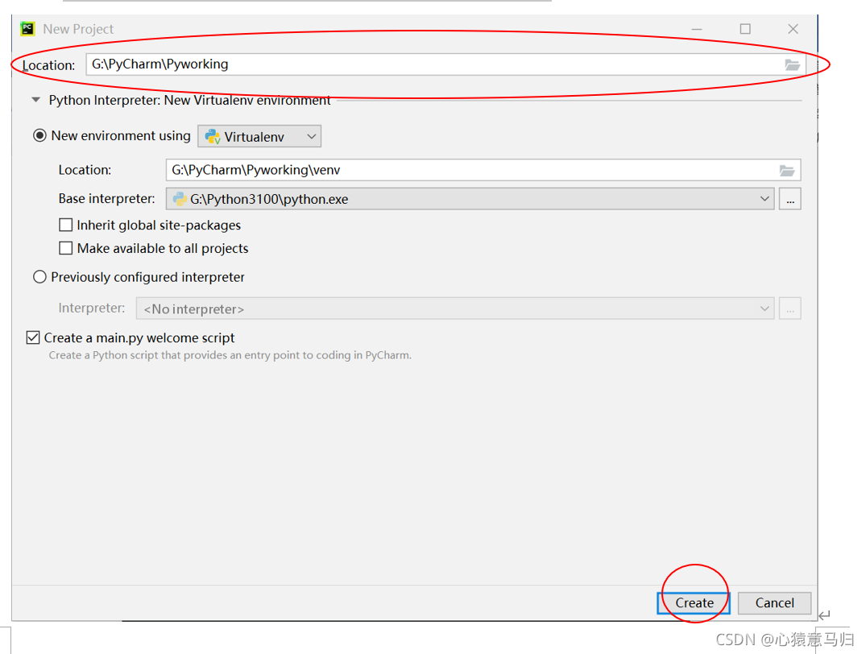Viewport: 866px width, 654px height.
Task: Click the welcome script description text
Action: [230, 355]
